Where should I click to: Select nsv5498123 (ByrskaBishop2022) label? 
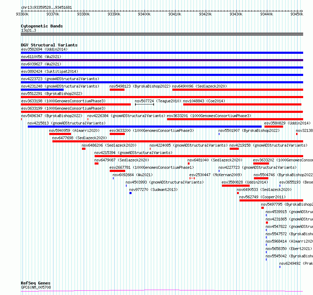point(140,86)
